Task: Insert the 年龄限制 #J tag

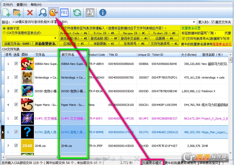Action: point(104,44)
